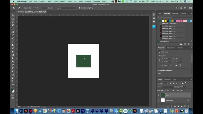Go to Photoshop Home screen
This screenshot has height=114, width=203.
coord(14,8)
